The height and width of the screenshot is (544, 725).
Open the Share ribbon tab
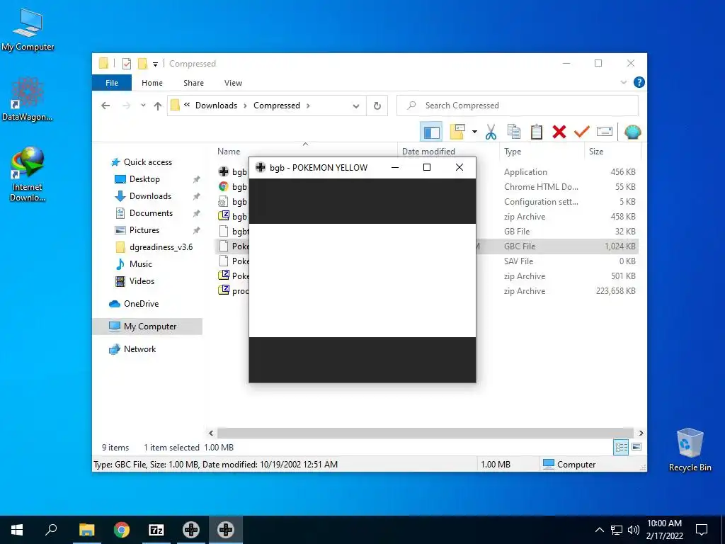(x=193, y=83)
